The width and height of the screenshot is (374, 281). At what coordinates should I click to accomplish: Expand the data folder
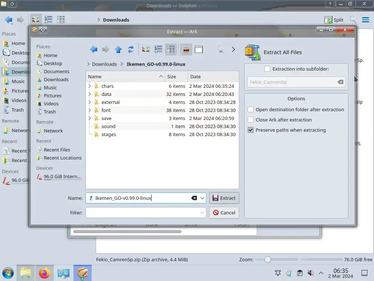[x=90, y=94]
